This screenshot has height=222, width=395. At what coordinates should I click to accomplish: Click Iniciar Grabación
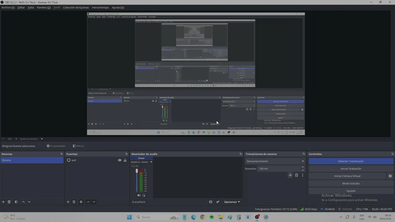[351, 169]
